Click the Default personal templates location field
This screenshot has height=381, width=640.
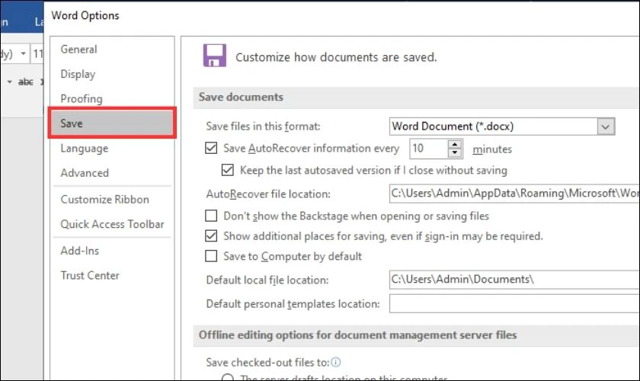[514, 304]
